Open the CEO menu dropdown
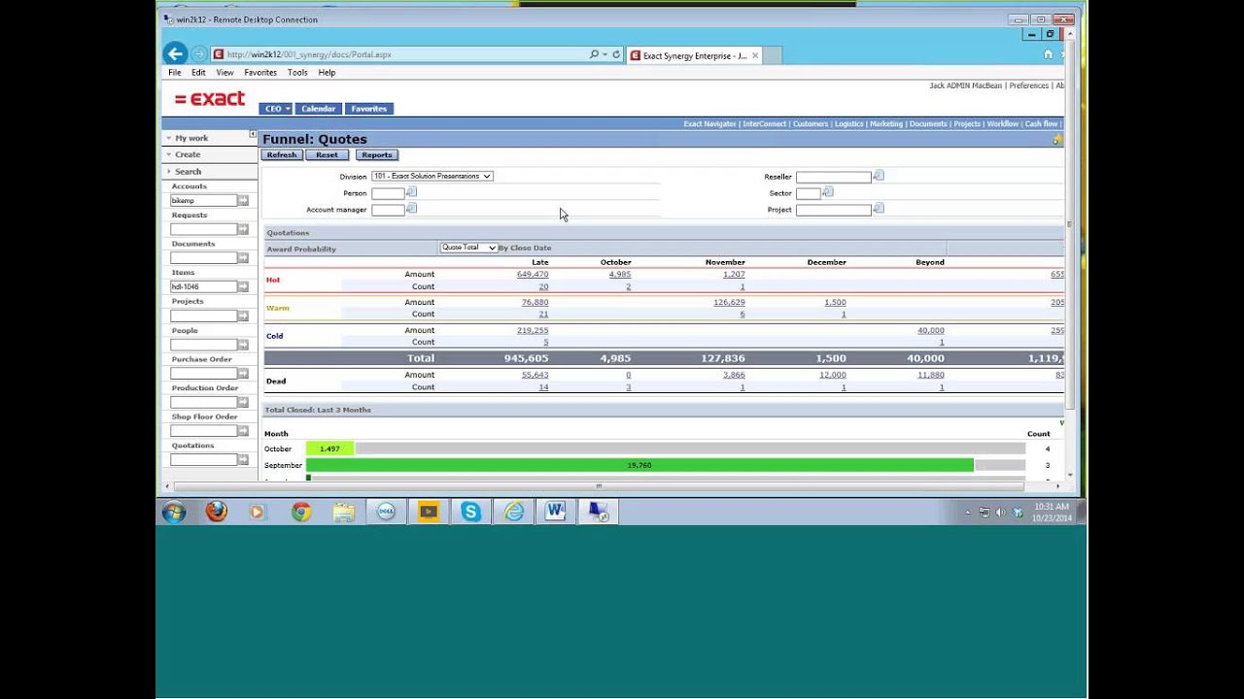The image size is (1244, 699). (x=275, y=109)
